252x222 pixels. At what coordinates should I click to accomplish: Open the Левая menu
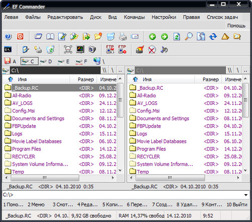click(11, 17)
